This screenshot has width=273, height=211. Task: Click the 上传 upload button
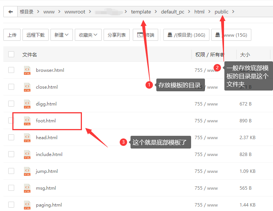coord(12,35)
